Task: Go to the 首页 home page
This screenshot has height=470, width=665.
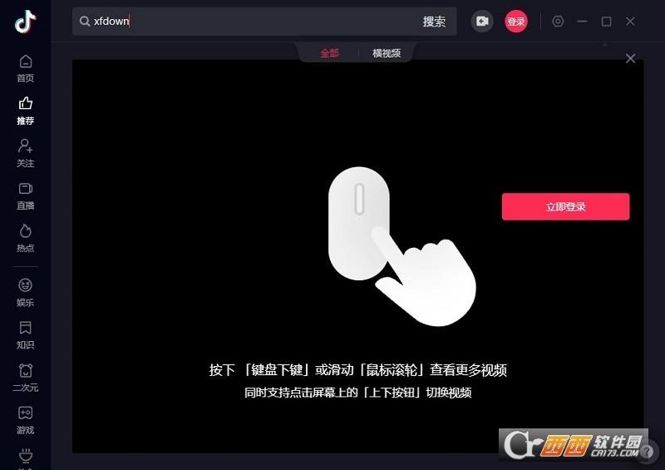Action: tap(25, 67)
